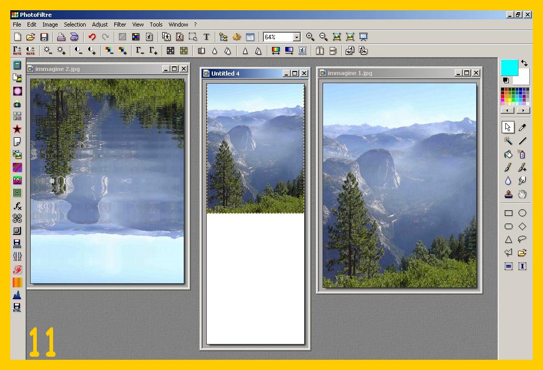Choose the Paint Bucket fill tool
543x370 pixels.
pyautogui.click(x=508, y=154)
